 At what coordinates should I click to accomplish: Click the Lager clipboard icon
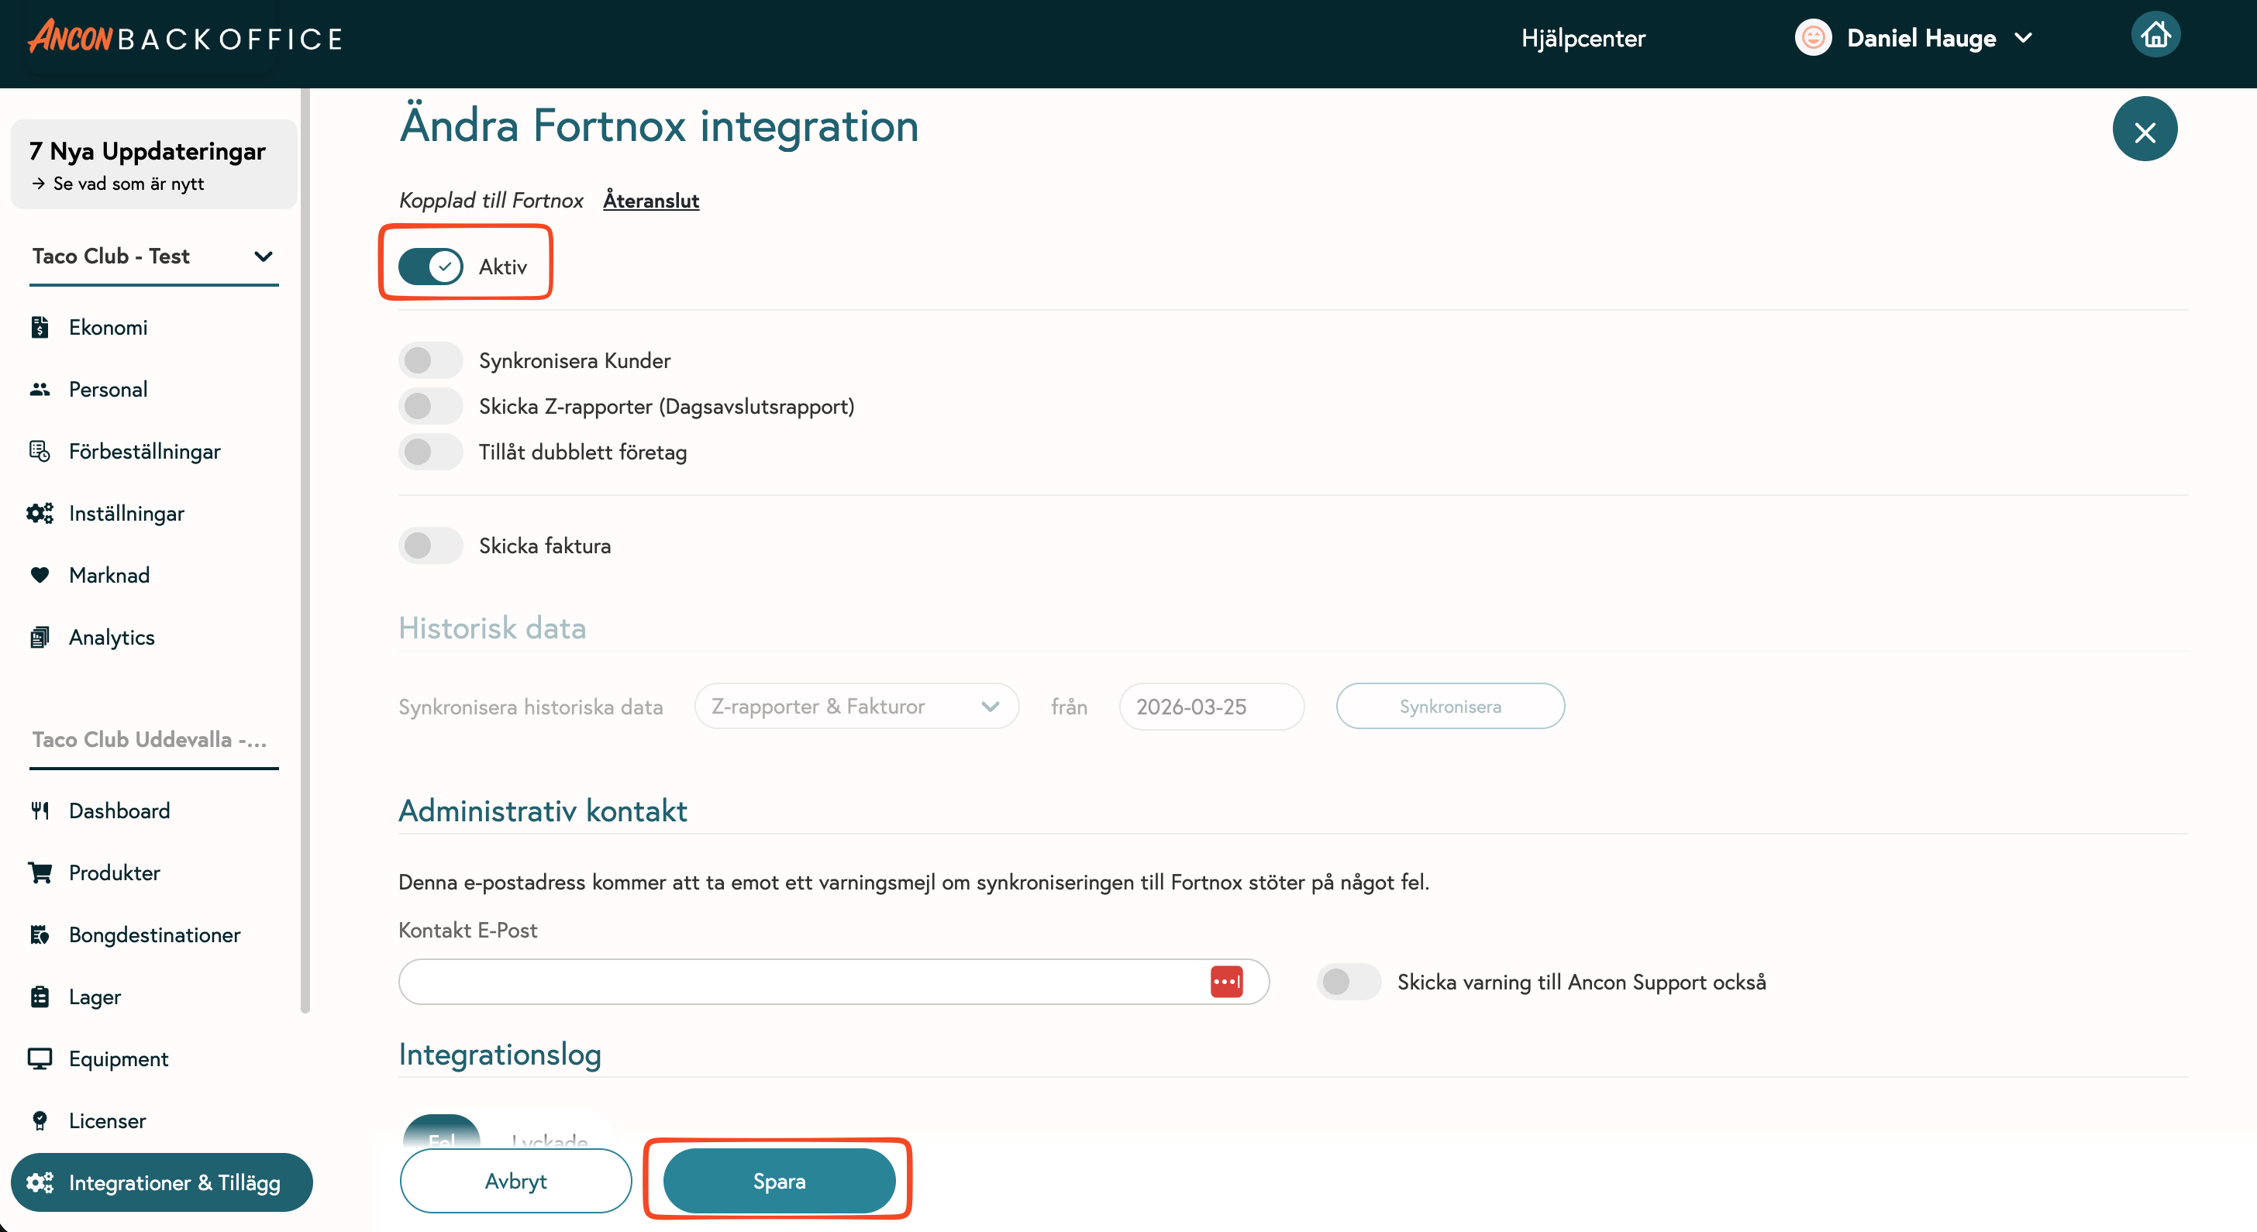(40, 996)
